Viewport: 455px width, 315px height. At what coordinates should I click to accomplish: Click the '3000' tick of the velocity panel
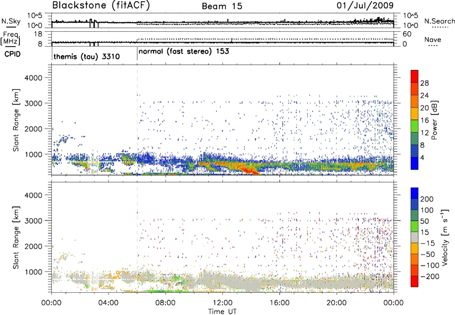[x=34, y=221]
